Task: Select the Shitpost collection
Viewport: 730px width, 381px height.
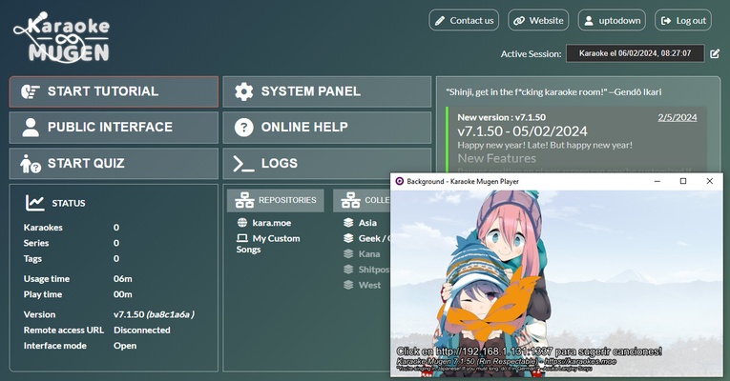Action: 374,270
